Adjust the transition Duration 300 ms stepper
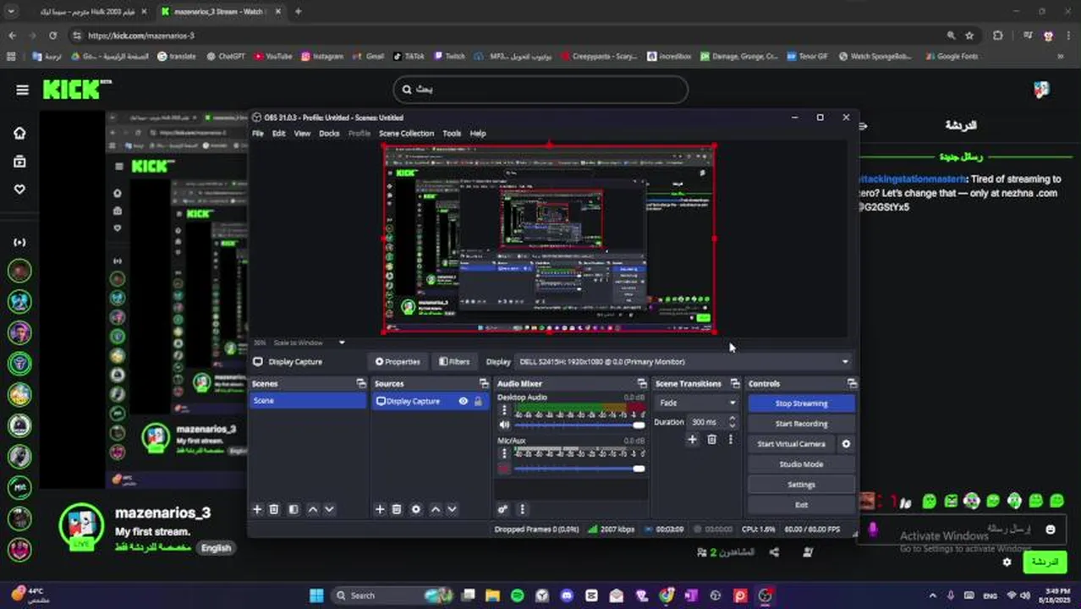 (732, 422)
